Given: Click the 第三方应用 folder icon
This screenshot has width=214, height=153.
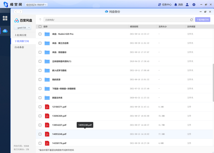Looking at the screenshot, I should coord(47,43).
